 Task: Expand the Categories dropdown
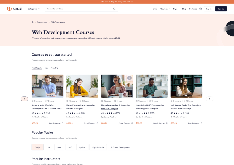coord(34,9)
